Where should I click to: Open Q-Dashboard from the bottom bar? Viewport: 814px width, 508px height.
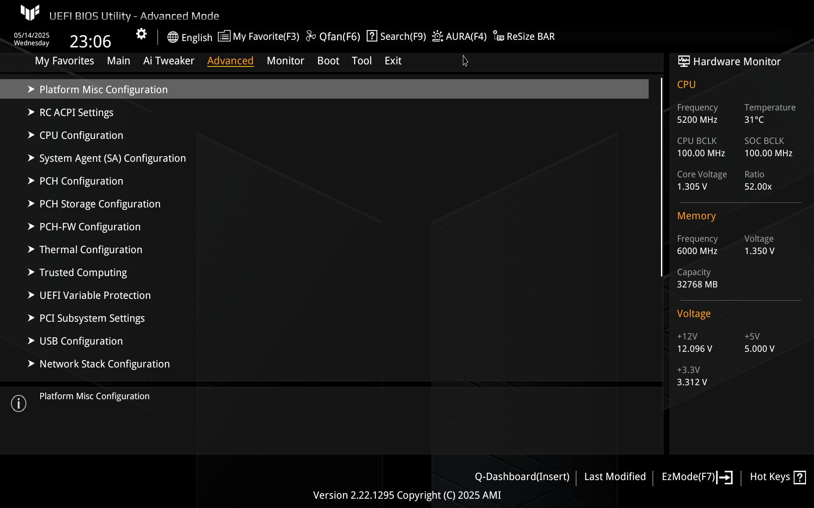[522, 477]
